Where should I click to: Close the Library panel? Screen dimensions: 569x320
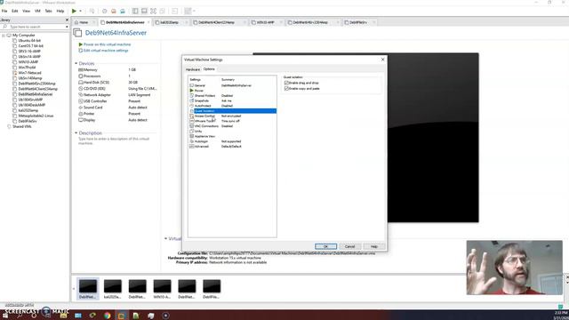click(x=67, y=20)
